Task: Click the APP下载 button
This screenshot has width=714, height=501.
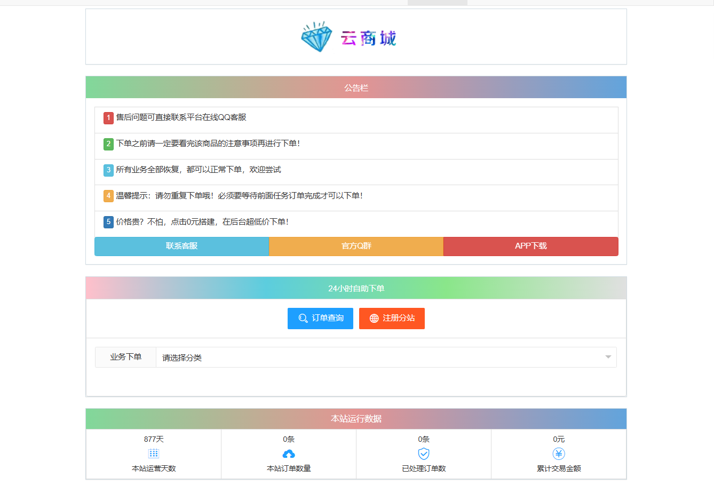Action: [530, 246]
